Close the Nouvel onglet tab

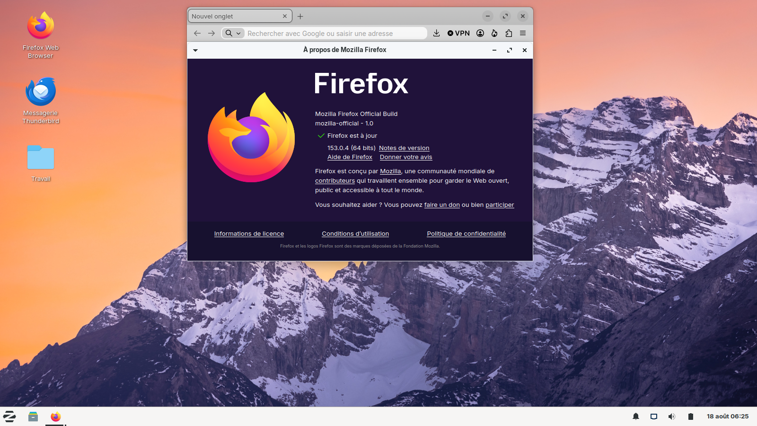pyautogui.click(x=285, y=16)
